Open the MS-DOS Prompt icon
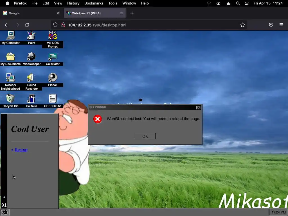 [x=53, y=39]
